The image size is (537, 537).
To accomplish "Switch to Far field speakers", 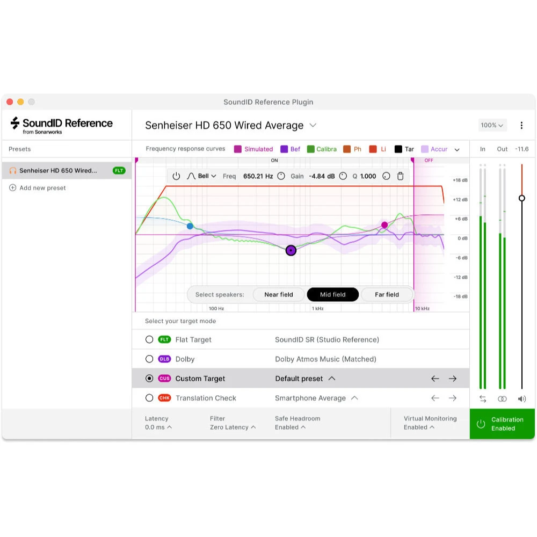I will tap(387, 294).
